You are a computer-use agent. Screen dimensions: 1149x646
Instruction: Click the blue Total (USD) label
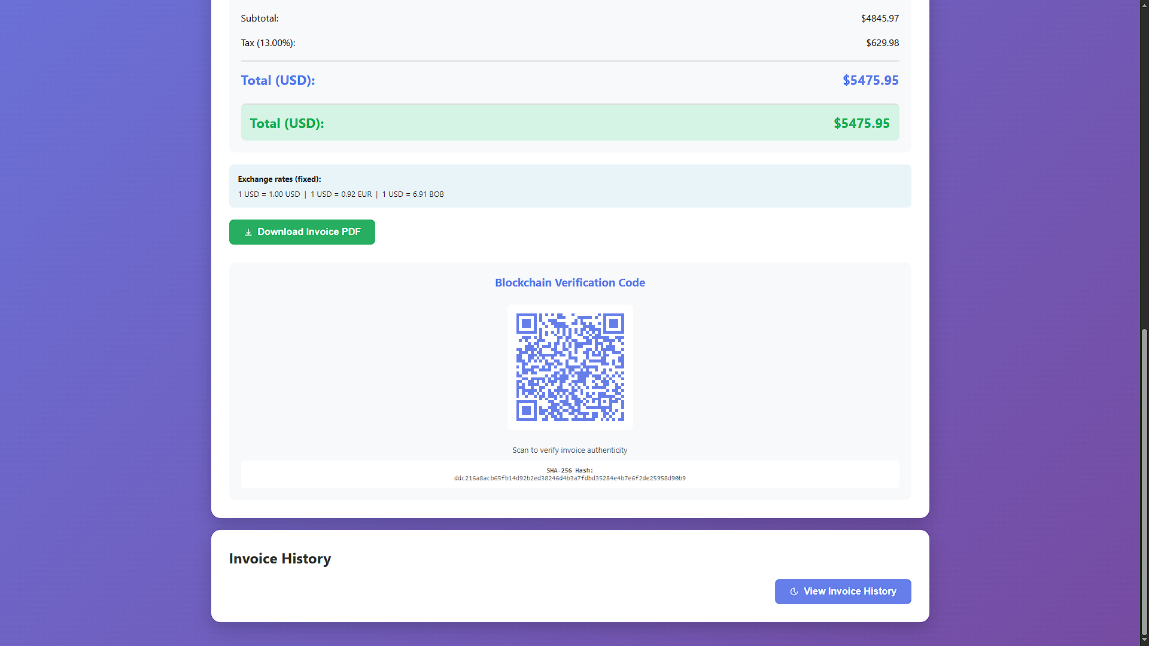click(278, 80)
